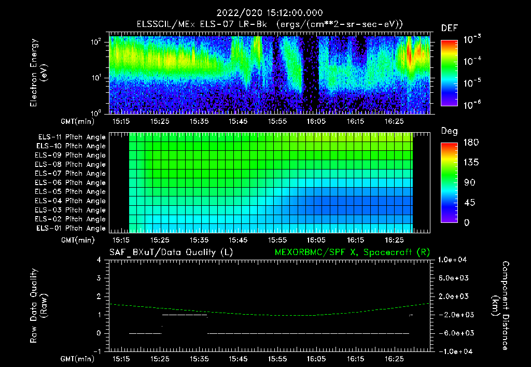
Task: Click the 16:05 tick label under spectrogram
Action: click(x=316, y=121)
